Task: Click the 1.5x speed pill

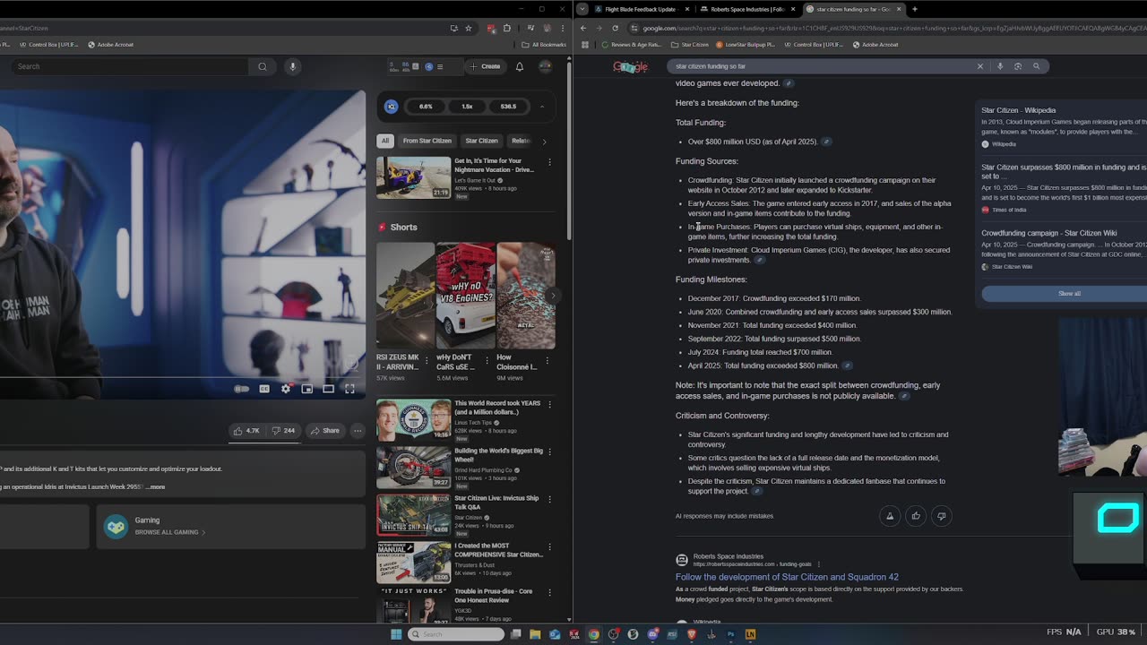Action: point(467,107)
